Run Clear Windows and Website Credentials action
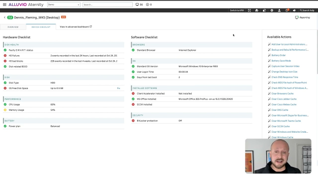Screen dimensions: 318x179 pos(290,132)
